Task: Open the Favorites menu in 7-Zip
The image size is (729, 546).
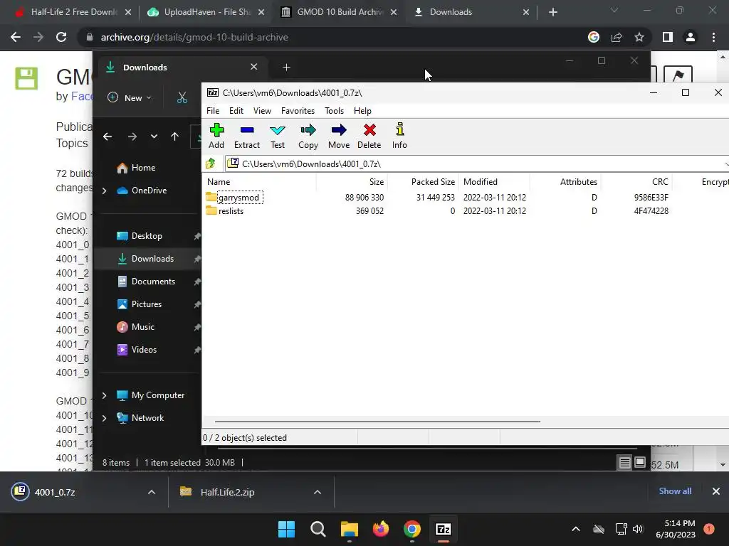Action: pos(298,110)
